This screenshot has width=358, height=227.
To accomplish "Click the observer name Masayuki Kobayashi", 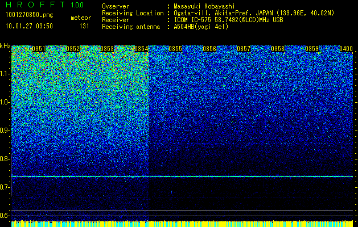I will tap(204, 7).
